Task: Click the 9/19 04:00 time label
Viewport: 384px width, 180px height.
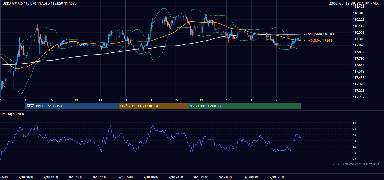Action: click(276, 177)
